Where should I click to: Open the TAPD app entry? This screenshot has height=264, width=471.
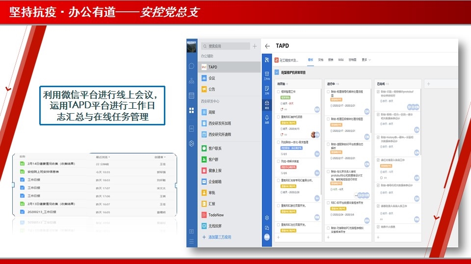pos(229,67)
